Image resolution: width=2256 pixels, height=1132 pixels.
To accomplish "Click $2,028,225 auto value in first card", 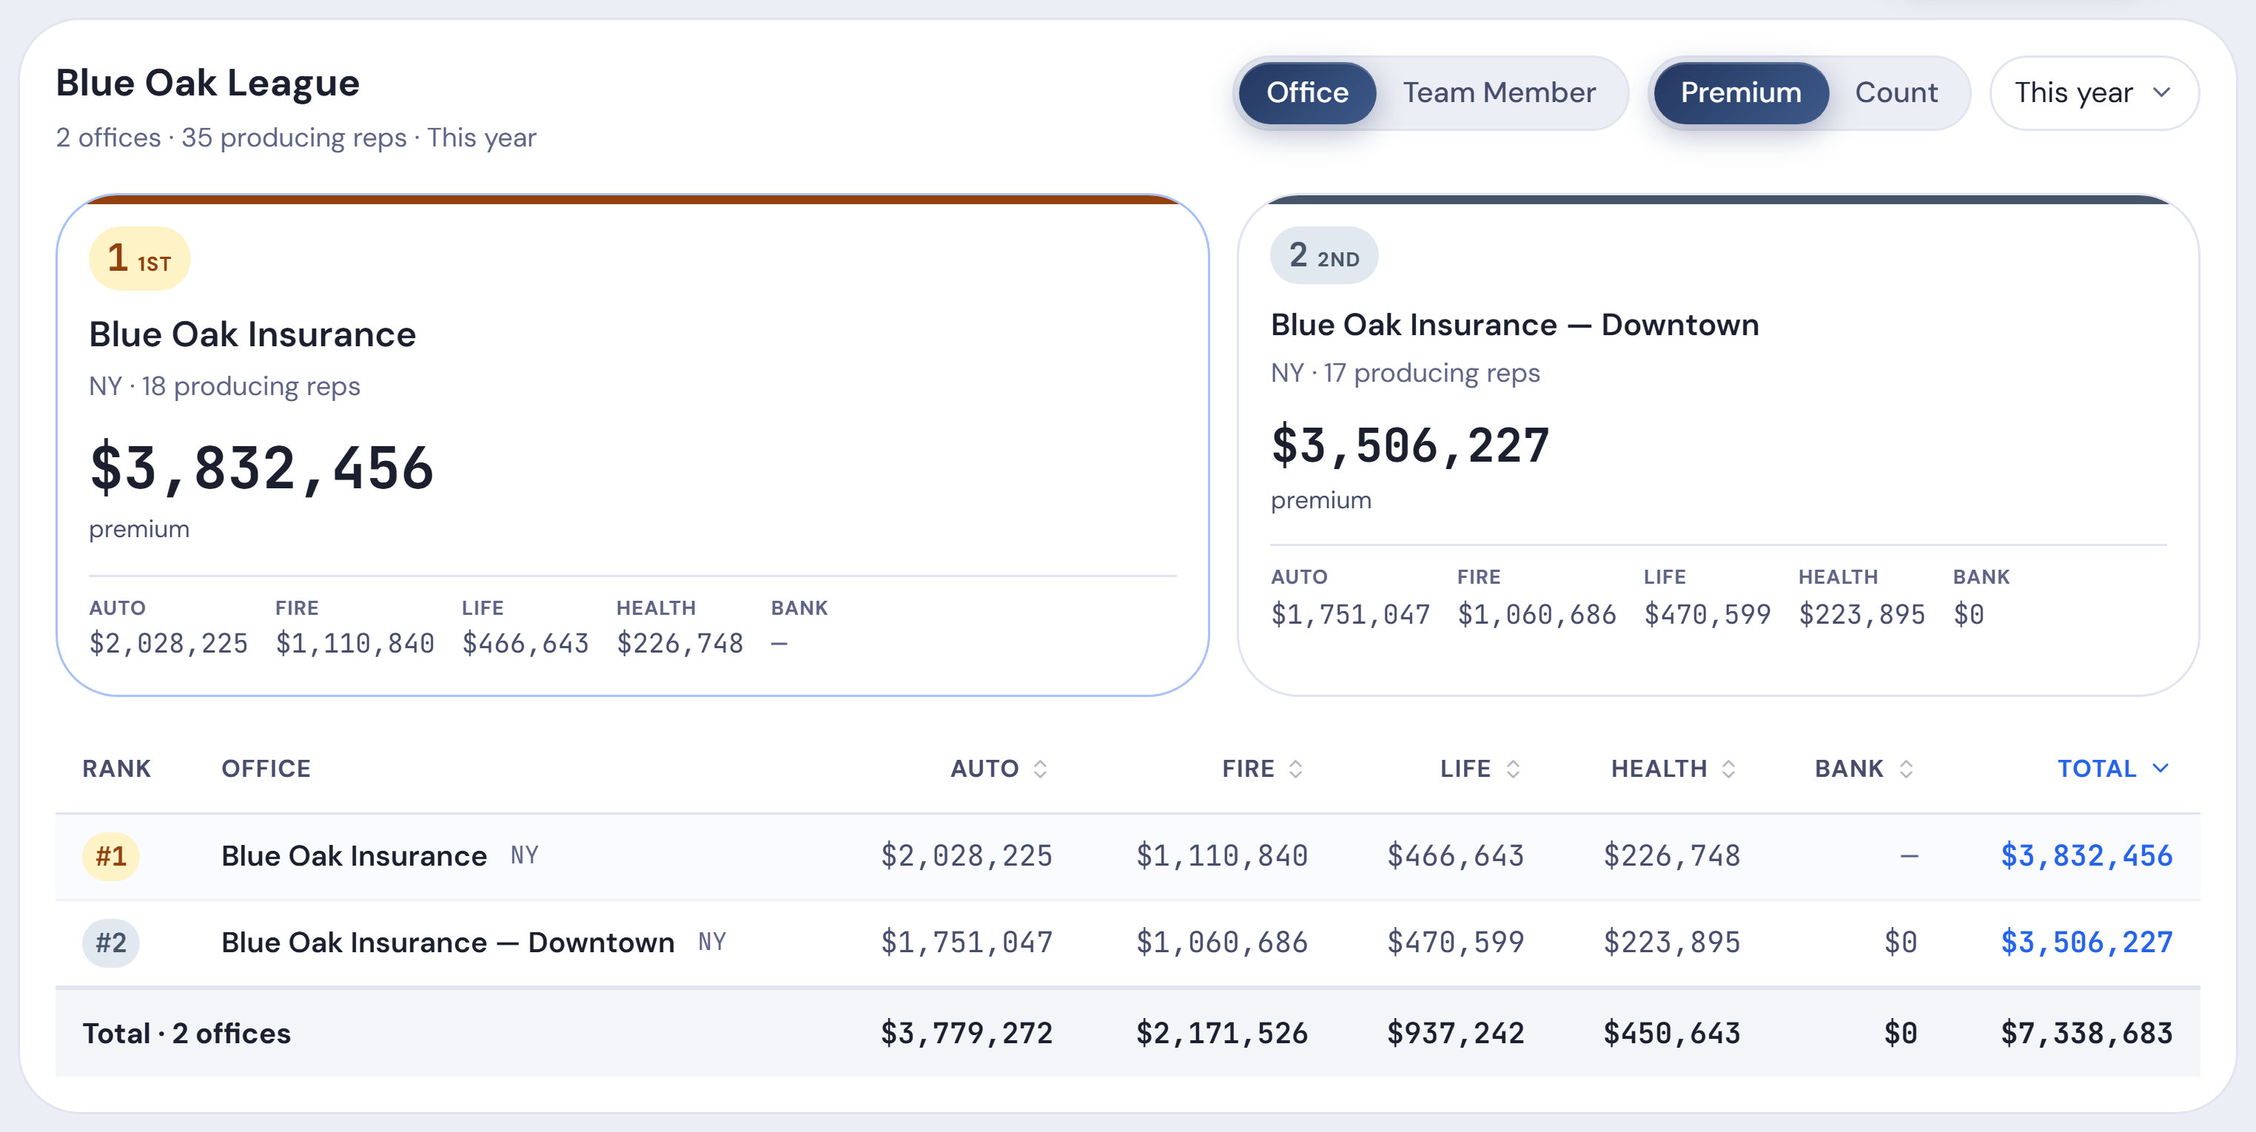I will [x=168, y=644].
